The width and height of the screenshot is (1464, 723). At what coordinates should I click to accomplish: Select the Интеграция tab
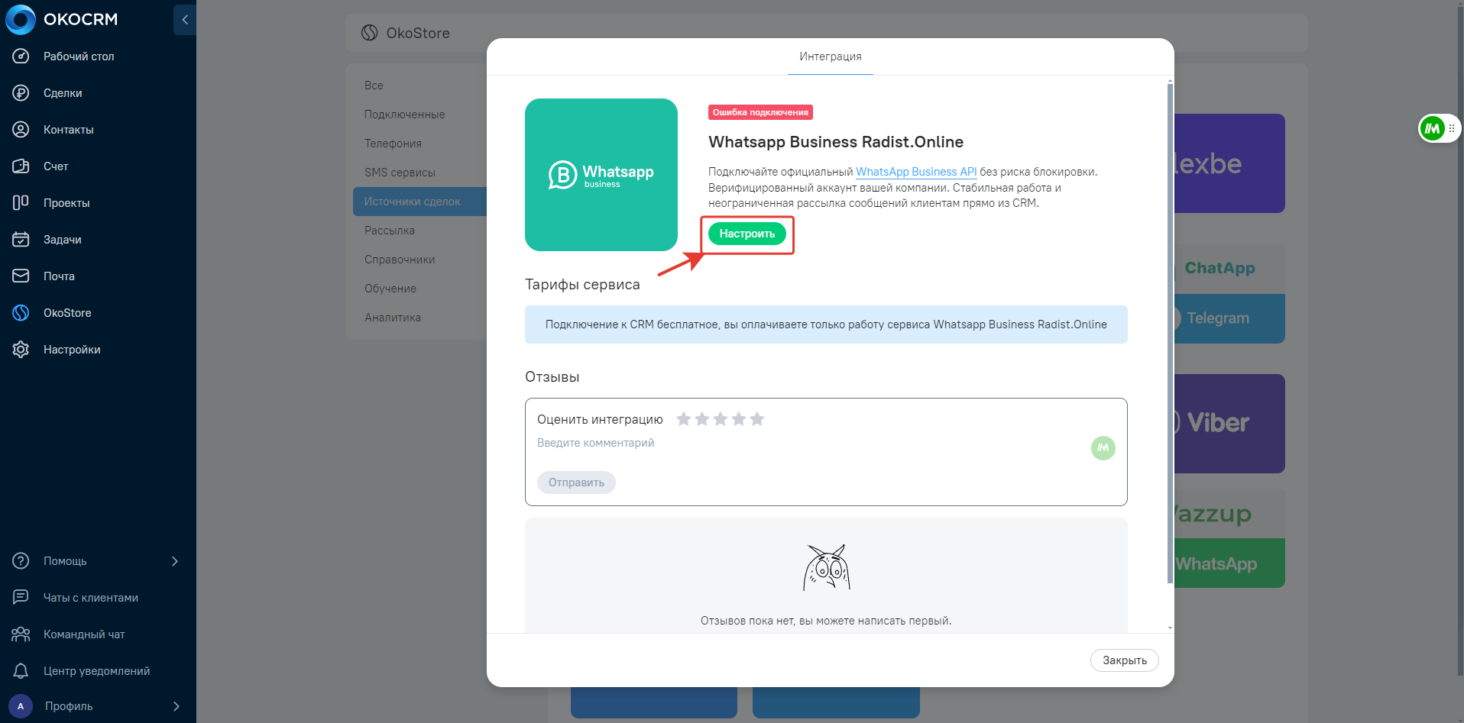(831, 56)
